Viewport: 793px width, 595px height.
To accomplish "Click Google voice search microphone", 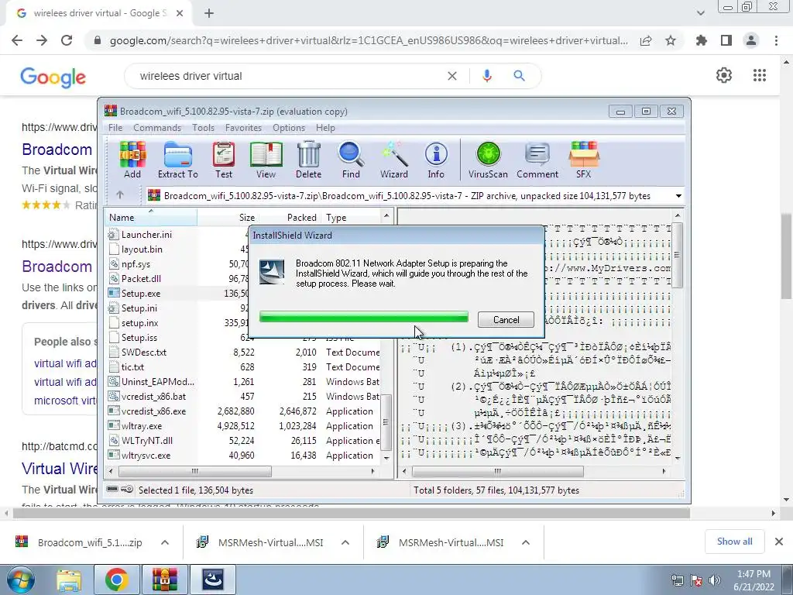I will pyautogui.click(x=487, y=76).
